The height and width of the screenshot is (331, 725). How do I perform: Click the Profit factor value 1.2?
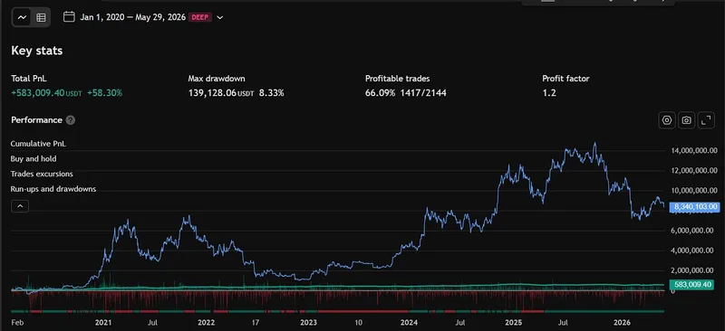tap(549, 93)
